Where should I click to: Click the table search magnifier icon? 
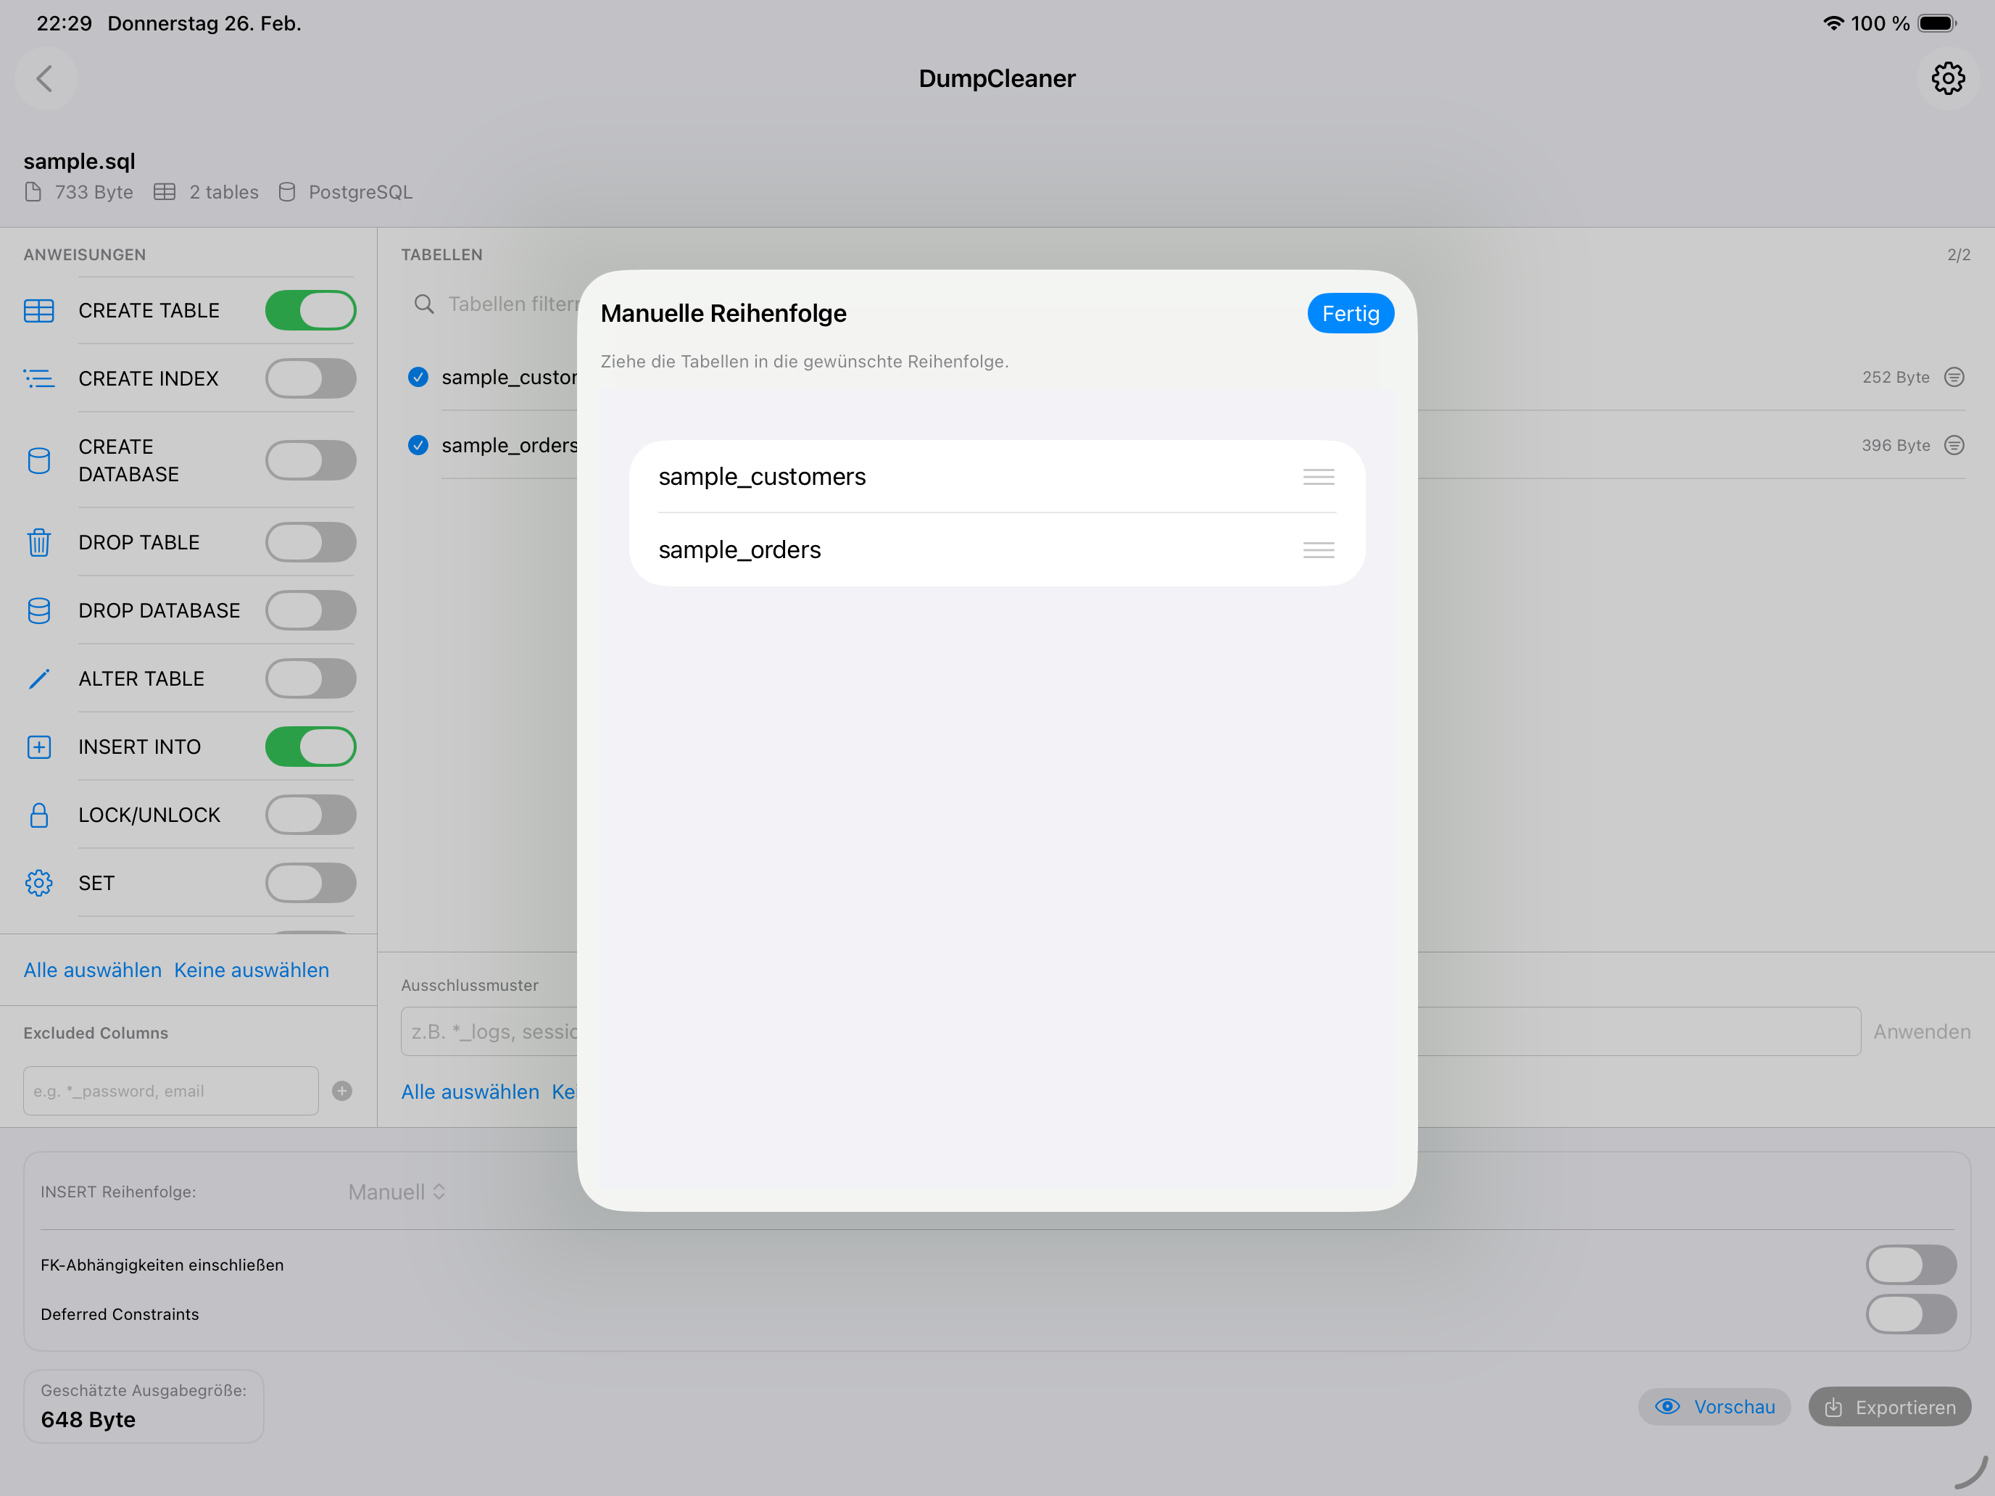[x=424, y=304]
